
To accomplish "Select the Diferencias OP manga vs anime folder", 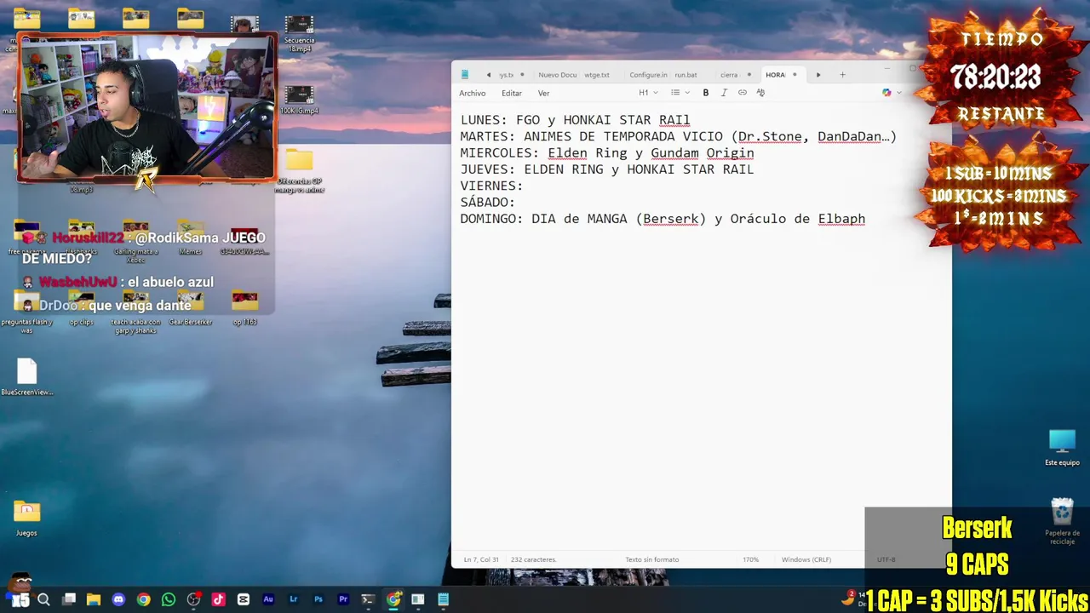I will pos(299,172).
